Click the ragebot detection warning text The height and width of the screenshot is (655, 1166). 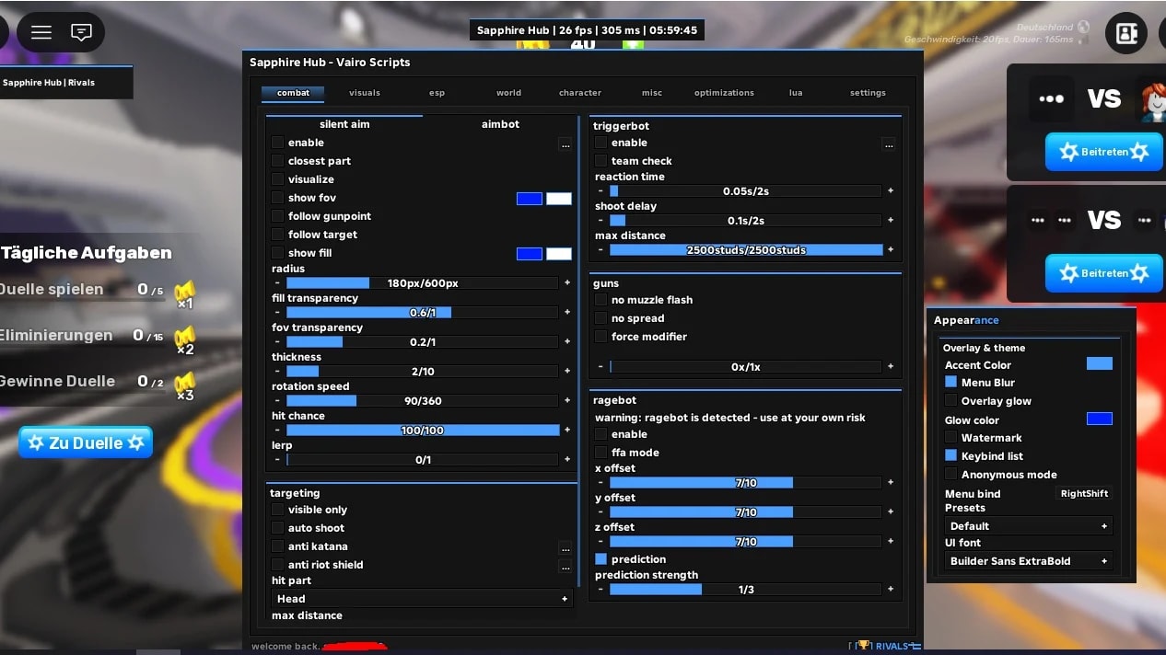click(730, 418)
